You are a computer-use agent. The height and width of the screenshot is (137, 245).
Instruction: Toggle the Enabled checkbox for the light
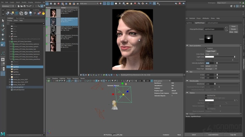(206, 48)
